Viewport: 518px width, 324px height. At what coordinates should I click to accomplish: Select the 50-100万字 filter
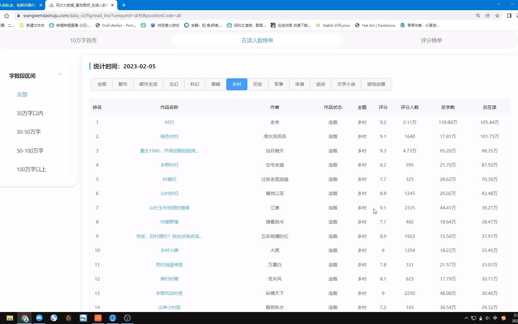click(x=30, y=151)
